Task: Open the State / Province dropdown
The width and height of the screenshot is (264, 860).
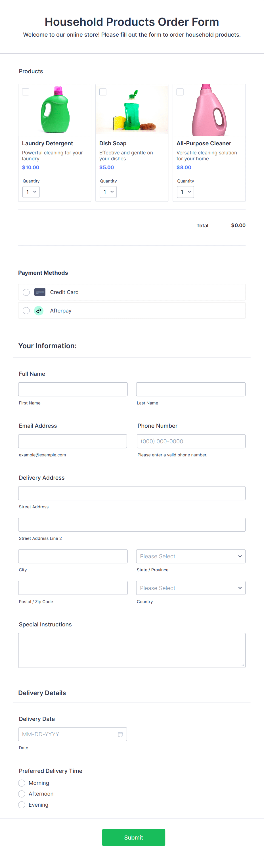Action: click(x=190, y=556)
